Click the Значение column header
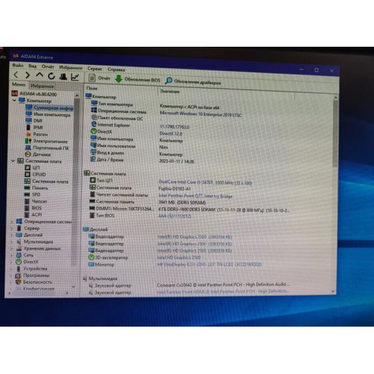374x374 pixels. (170, 92)
